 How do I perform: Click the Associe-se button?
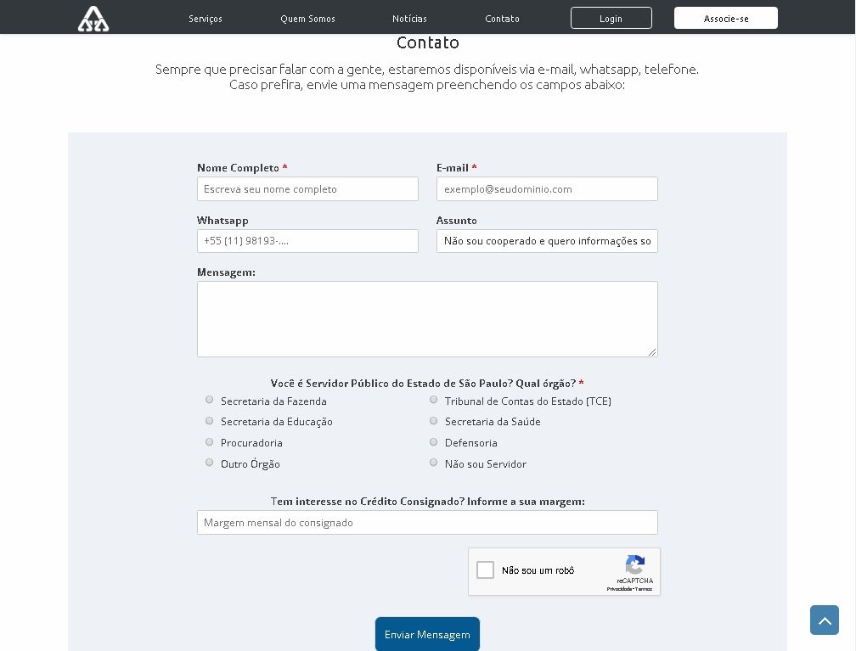coord(726,18)
